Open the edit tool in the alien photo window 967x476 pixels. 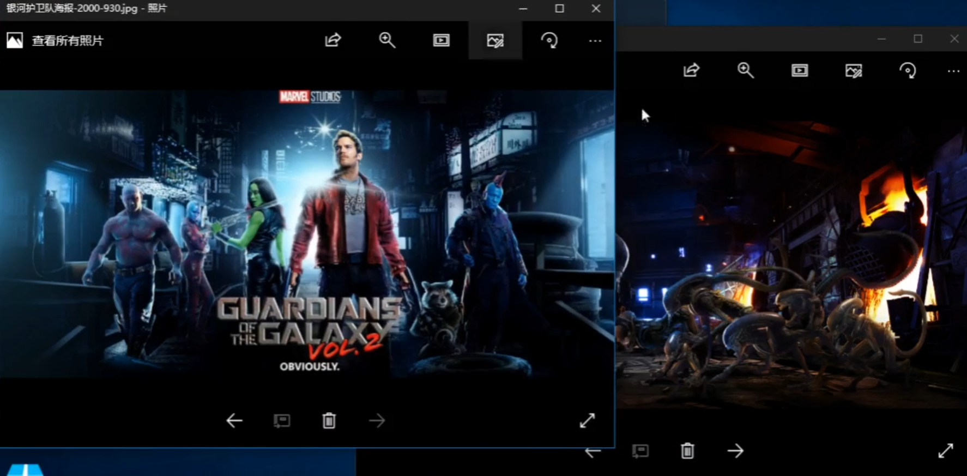[854, 71]
